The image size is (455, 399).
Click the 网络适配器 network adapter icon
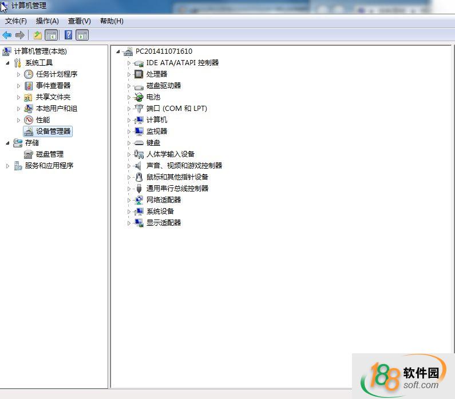click(x=139, y=200)
